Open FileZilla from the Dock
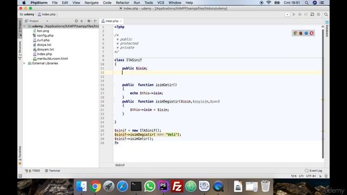 [x=177, y=186]
